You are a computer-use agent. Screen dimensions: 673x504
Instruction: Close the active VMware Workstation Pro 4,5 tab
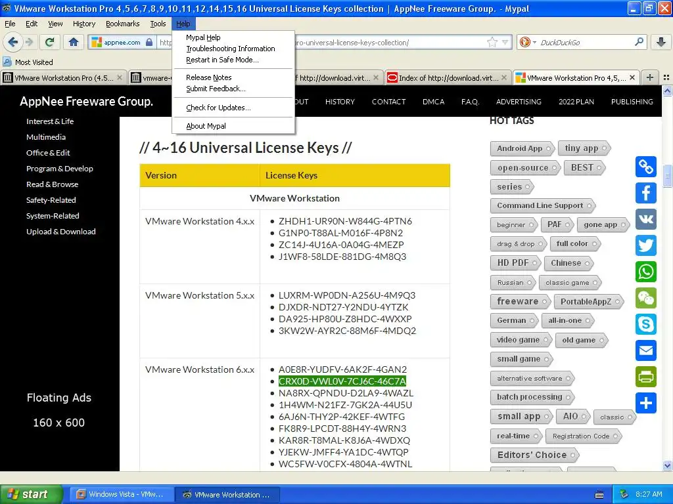point(632,77)
